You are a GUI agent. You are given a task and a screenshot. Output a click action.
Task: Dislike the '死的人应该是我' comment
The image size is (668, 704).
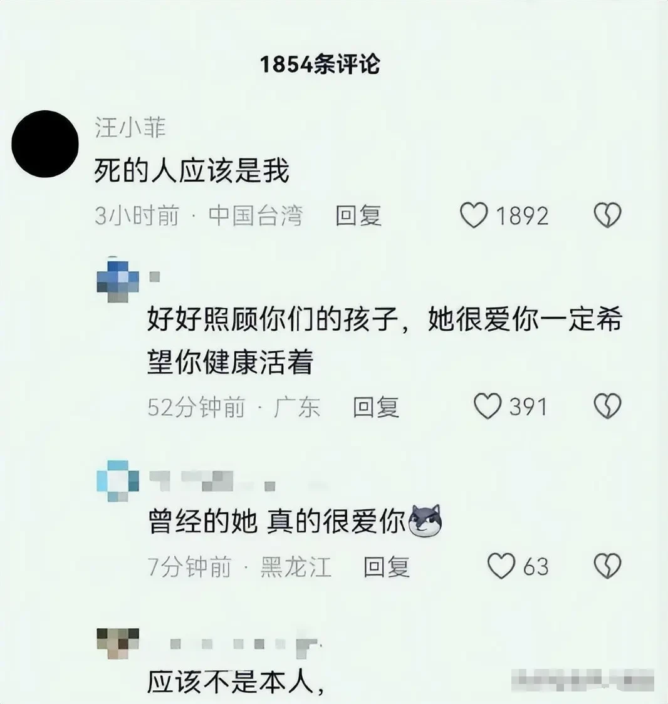(x=607, y=215)
